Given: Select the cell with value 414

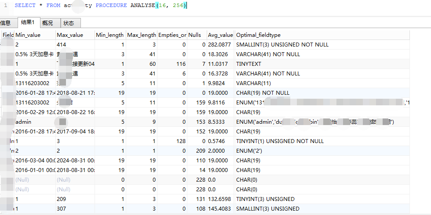Looking at the screenshot, I should coord(75,45).
